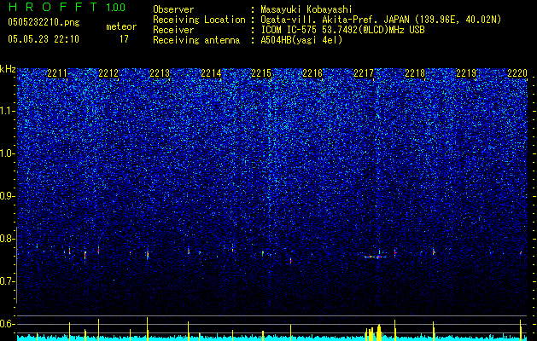This screenshot has width=537, height=341.
Task: Click the 2213 time marker
Action: tap(160, 73)
